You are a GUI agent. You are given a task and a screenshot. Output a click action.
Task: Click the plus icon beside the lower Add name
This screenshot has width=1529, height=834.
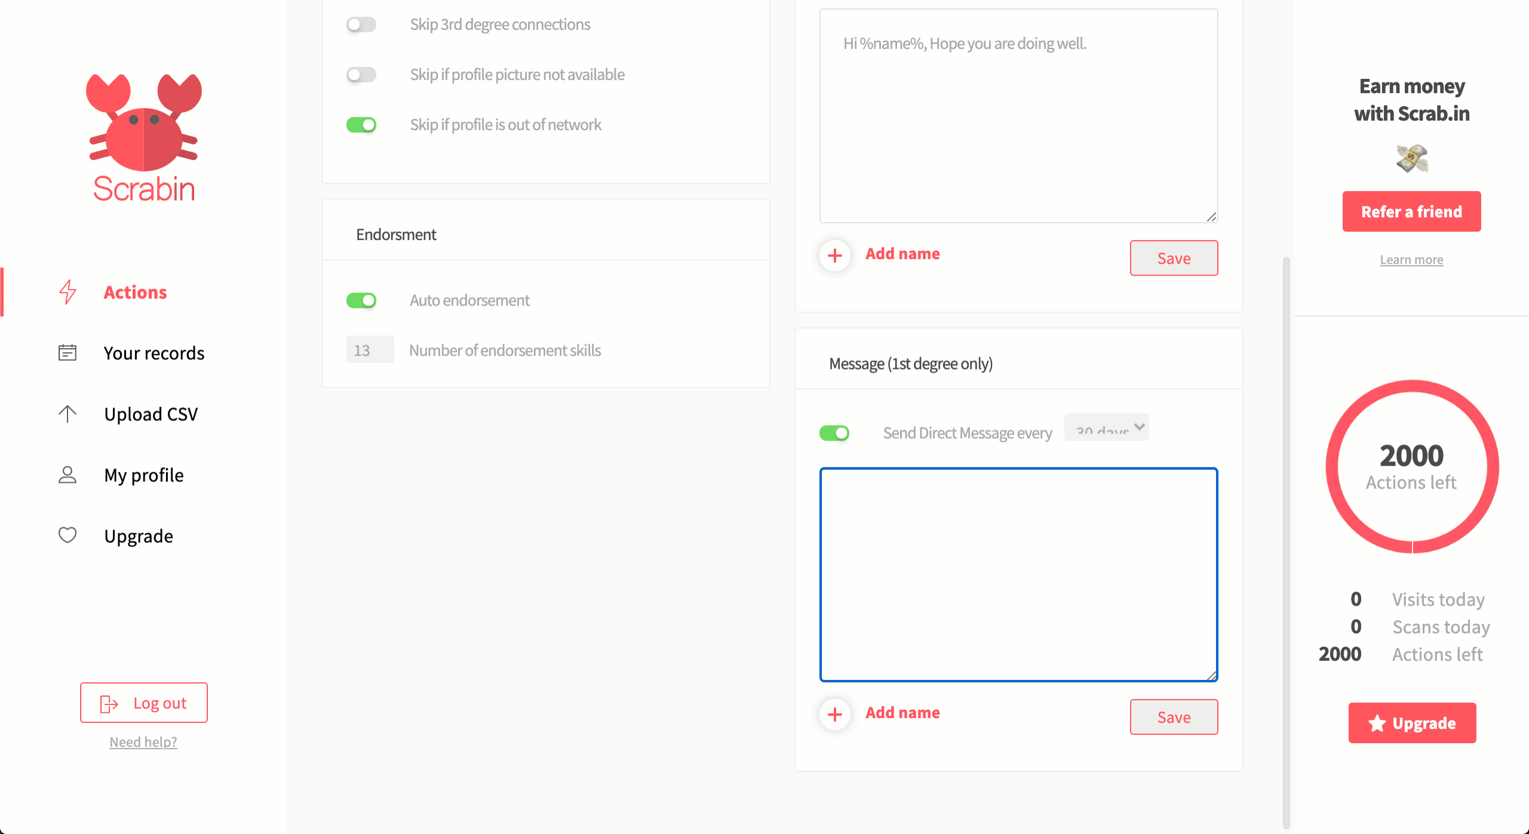coord(835,714)
